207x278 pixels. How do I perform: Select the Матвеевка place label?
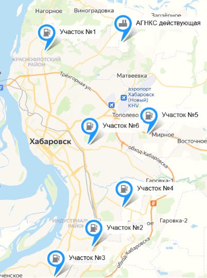(132, 76)
